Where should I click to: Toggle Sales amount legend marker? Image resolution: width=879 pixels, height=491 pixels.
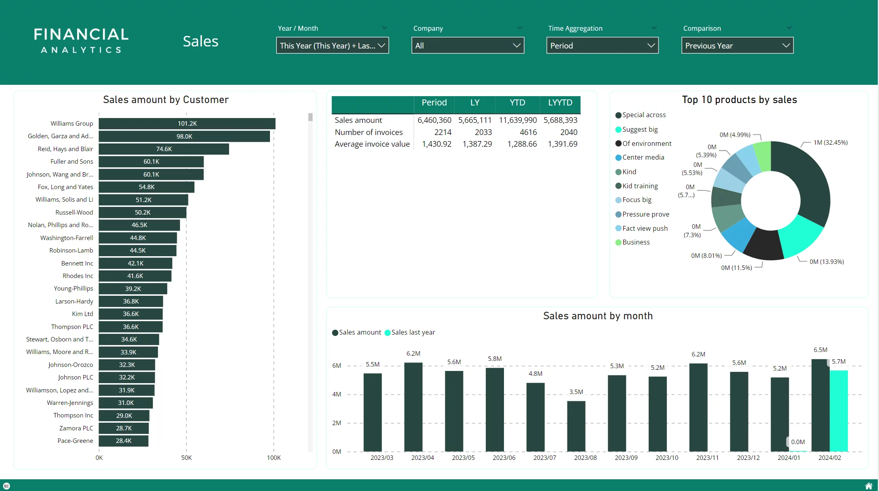point(335,333)
